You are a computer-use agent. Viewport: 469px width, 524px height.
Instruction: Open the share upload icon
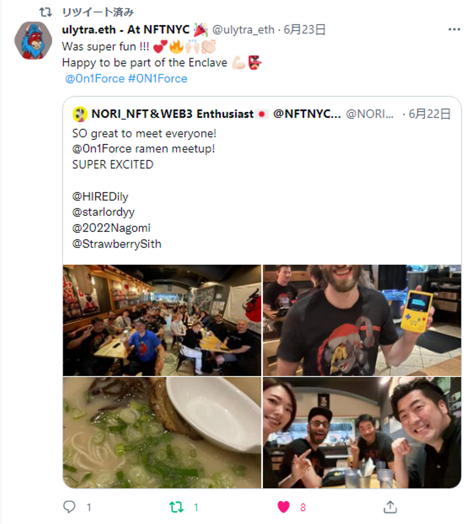[x=390, y=507]
